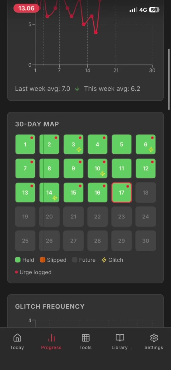Click the lowest data point on the chart
The height and width of the screenshot is (370, 171).
(x=96, y=32)
